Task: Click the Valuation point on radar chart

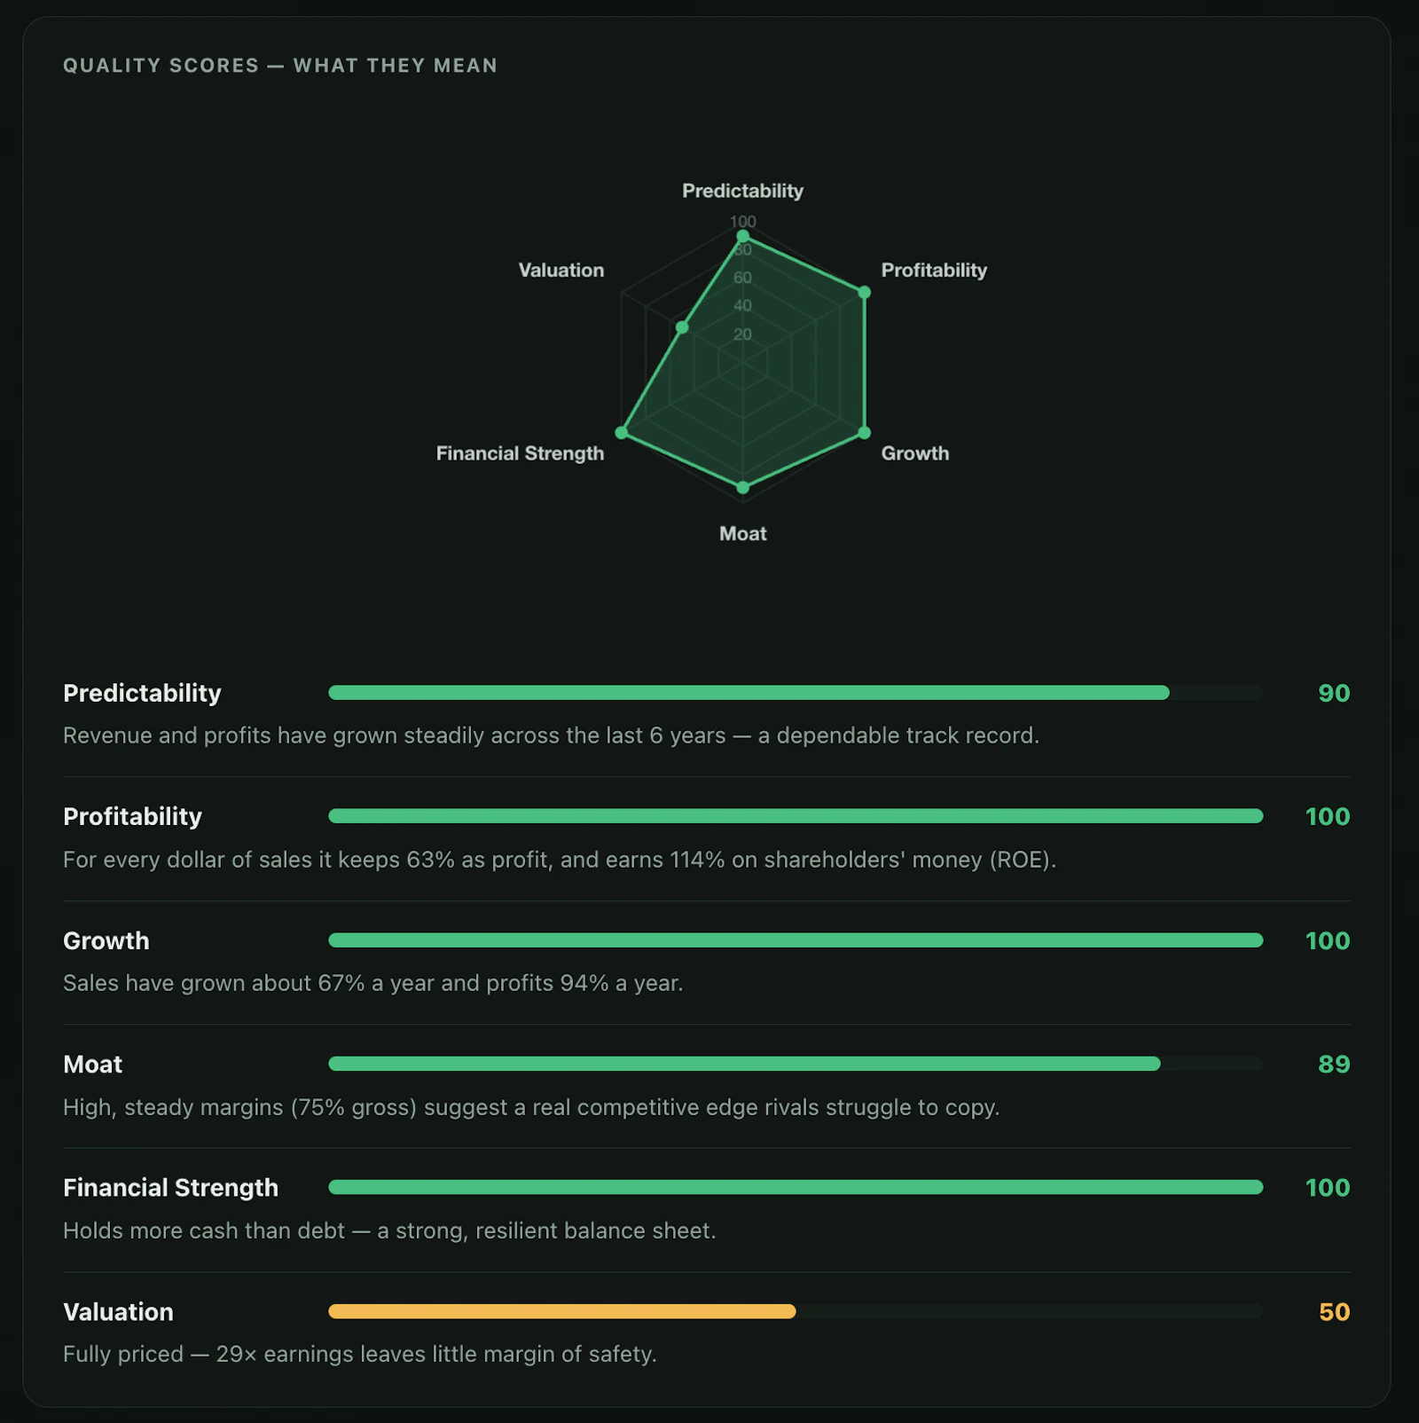Action: pyautogui.click(x=682, y=327)
